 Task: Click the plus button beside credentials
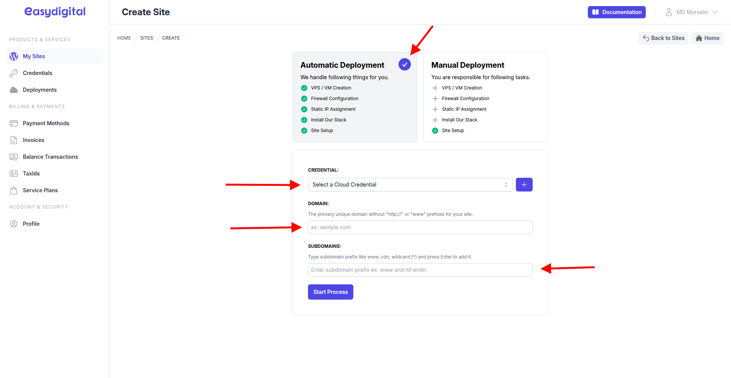(x=524, y=185)
